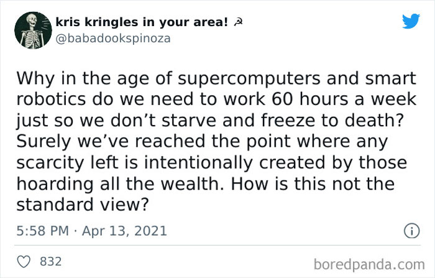435x278 pixels.
Task: Open the 5:58 PM timestamp link
Action: click(x=42, y=231)
